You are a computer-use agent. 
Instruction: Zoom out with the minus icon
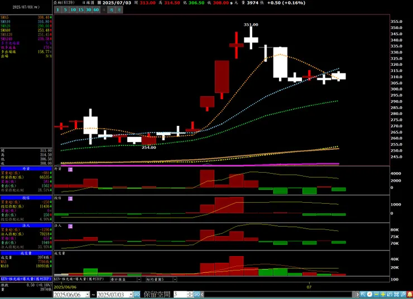click(x=376, y=295)
